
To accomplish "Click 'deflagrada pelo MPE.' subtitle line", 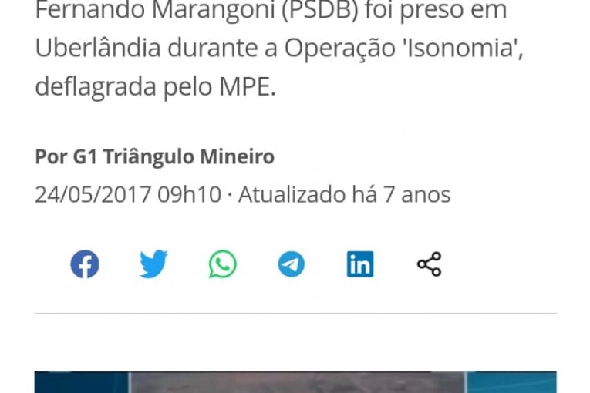I will click(155, 87).
